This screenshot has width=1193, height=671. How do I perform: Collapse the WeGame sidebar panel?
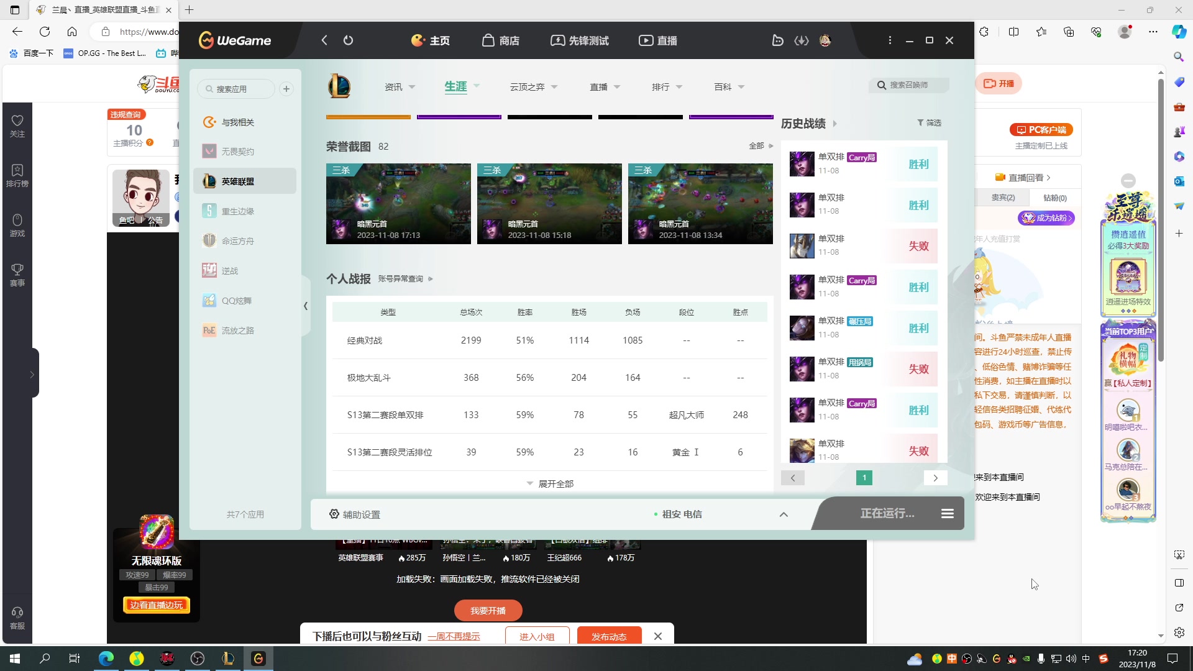pos(306,306)
